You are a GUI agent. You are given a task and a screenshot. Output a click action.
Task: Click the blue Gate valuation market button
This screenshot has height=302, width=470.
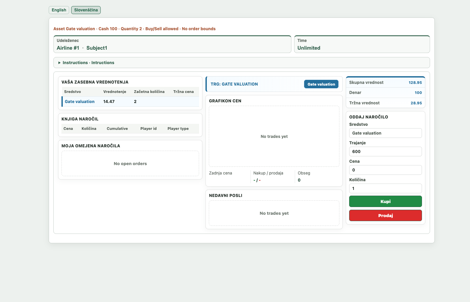321,84
